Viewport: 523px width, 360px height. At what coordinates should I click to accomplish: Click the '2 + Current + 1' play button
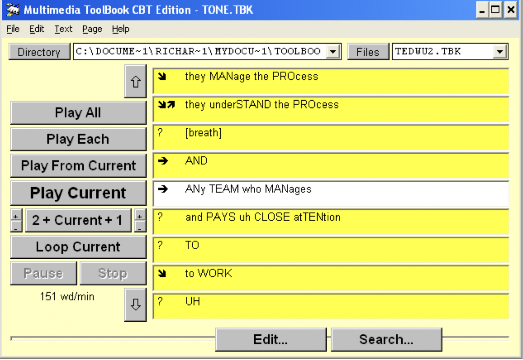78,220
